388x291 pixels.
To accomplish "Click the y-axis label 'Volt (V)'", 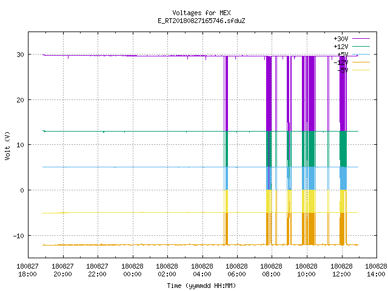I will click(7, 145).
